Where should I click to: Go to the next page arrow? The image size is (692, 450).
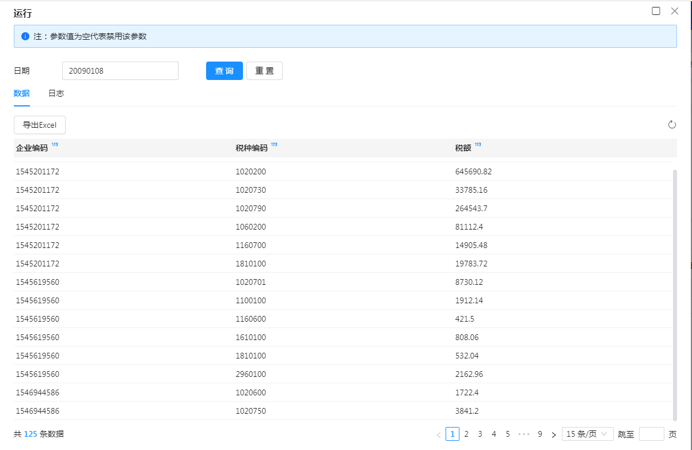(554, 434)
